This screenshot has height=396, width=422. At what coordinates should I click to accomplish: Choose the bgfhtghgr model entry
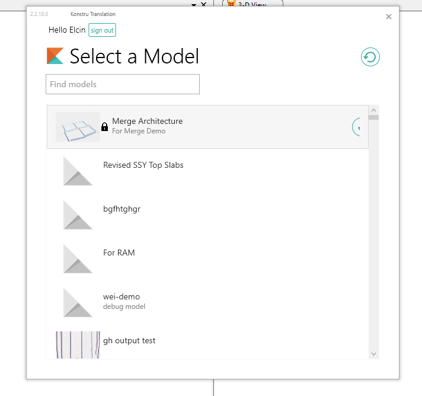click(x=122, y=209)
